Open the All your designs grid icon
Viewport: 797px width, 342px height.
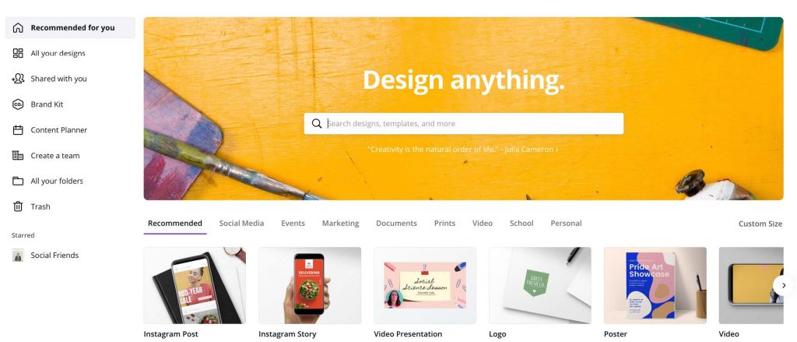tap(18, 53)
